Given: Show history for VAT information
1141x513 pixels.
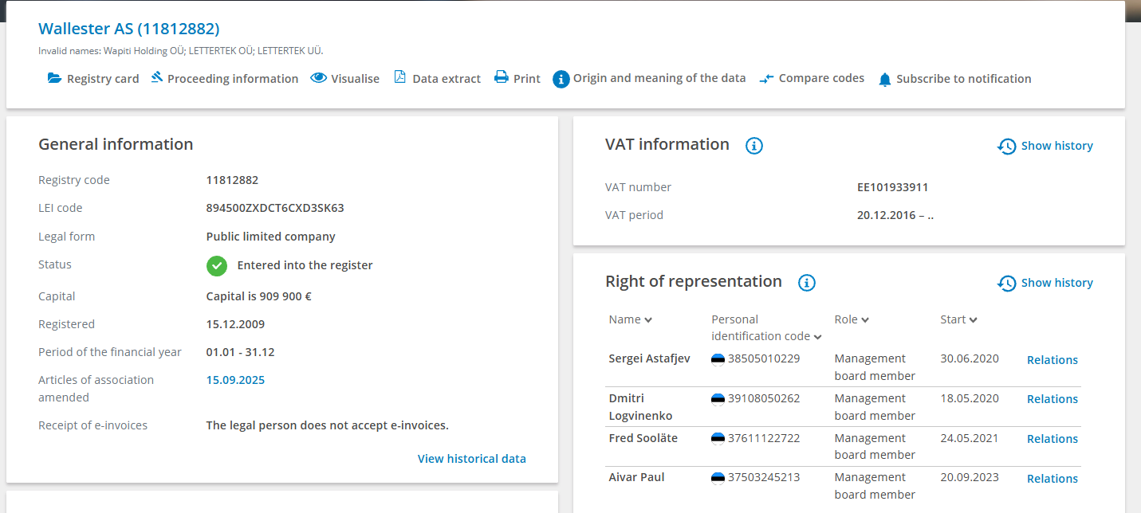Looking at the screenshot, I should (1045, 146).
